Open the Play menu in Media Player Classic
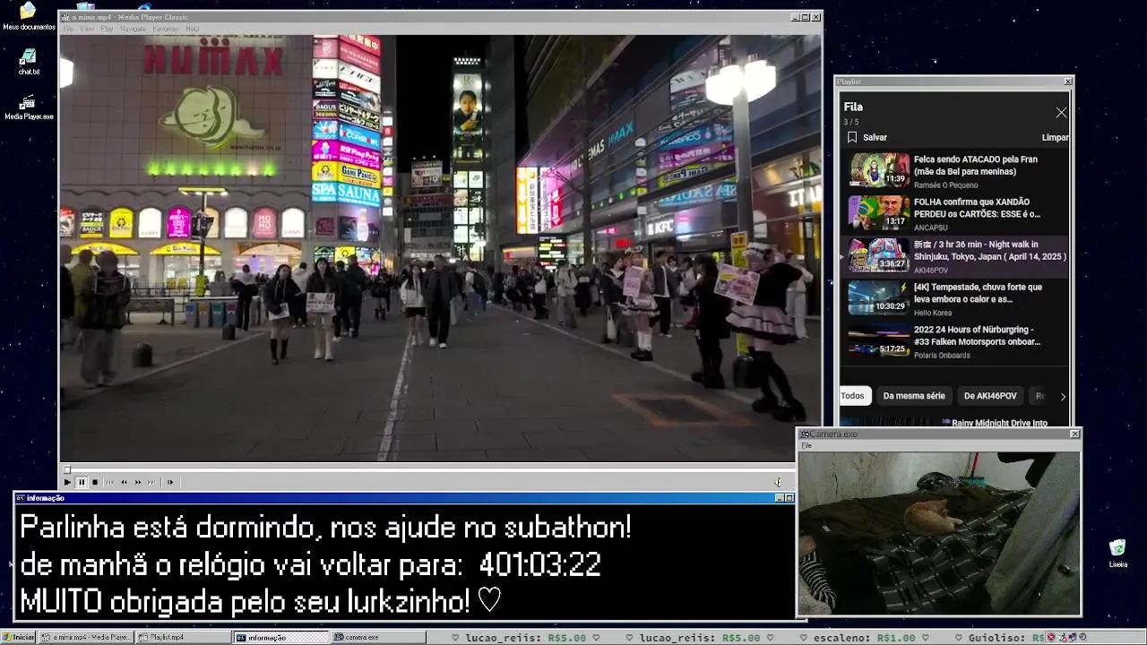1147x645 pixels. [x=107, y=29]
